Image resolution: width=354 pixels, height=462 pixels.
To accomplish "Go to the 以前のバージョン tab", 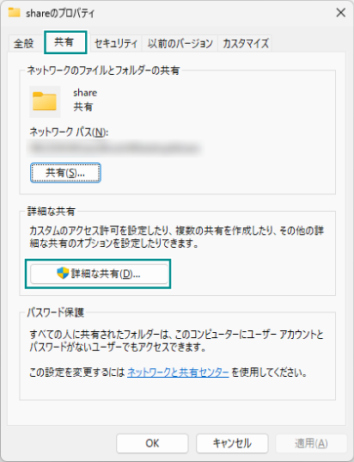I will coord(180,44).
